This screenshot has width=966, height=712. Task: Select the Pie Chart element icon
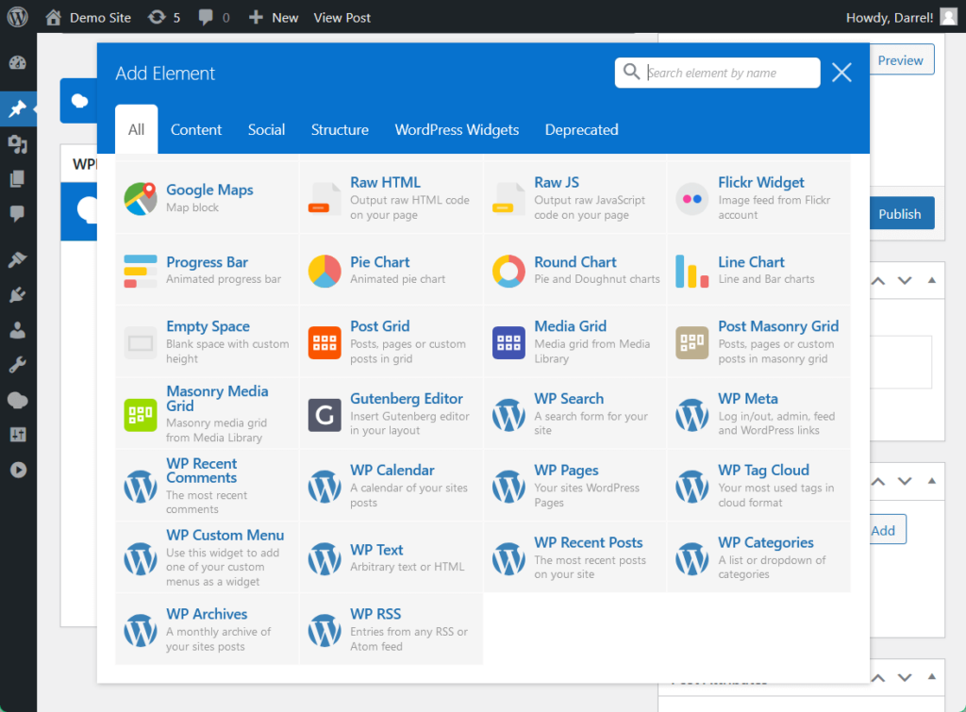tap(325, 271)
